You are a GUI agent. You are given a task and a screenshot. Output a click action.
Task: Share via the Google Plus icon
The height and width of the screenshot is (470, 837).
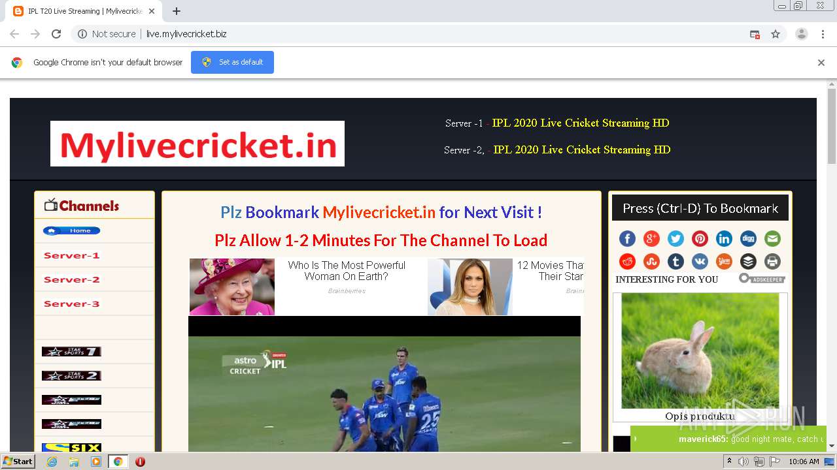pos(651,239)
